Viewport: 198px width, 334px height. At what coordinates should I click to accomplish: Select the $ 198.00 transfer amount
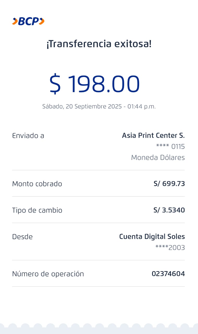point(95,84)
